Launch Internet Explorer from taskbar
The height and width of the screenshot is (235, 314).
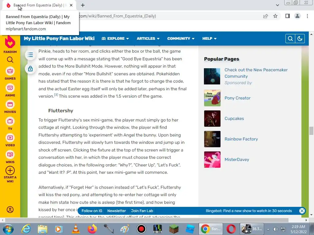(26, 229)
